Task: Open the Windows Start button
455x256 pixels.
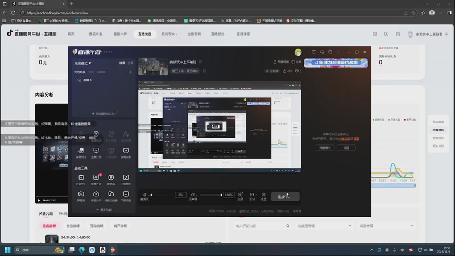Action: (x=7, y=250)
